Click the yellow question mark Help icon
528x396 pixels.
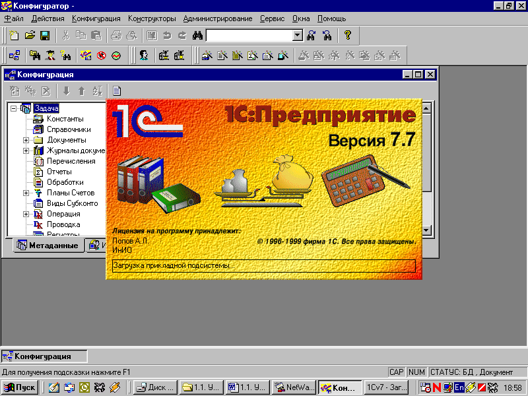(x=348, y=36)
